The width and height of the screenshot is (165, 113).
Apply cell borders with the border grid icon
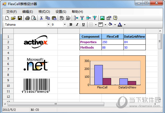91,25
